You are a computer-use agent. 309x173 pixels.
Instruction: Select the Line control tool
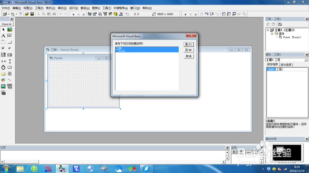point(10,80)
